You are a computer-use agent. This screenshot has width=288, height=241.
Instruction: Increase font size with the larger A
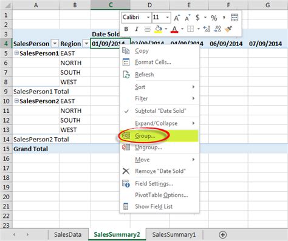[x=177, y=18]
